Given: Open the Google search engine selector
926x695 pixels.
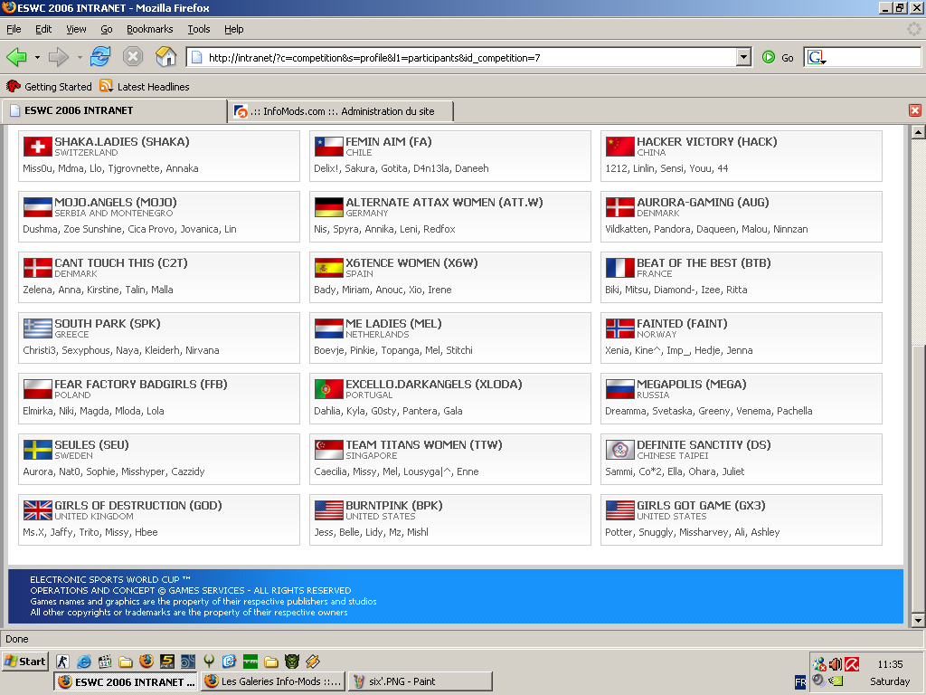Looking at the screenshot, I should [817, 57].
